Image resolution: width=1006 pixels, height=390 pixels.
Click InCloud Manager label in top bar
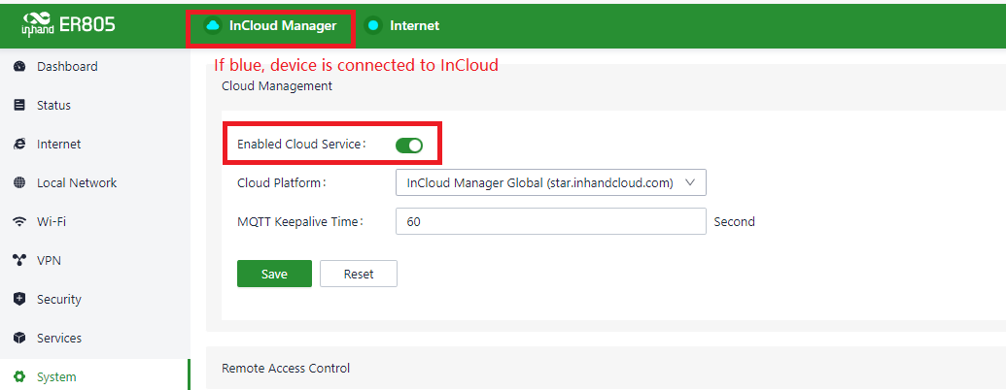[x=282, y=25]
